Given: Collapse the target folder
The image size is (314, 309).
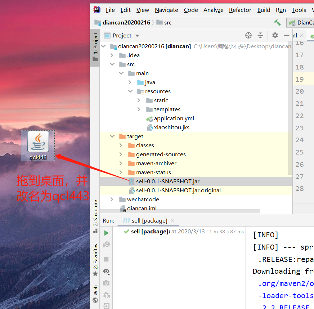Looking at the screenshot, I should click(112, 136).
